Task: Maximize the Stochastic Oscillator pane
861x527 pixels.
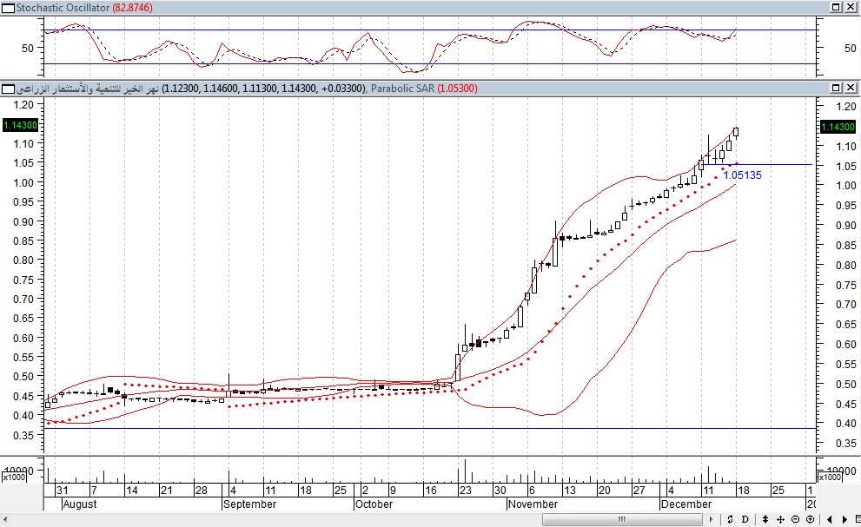Action: (x=835, y=7)
